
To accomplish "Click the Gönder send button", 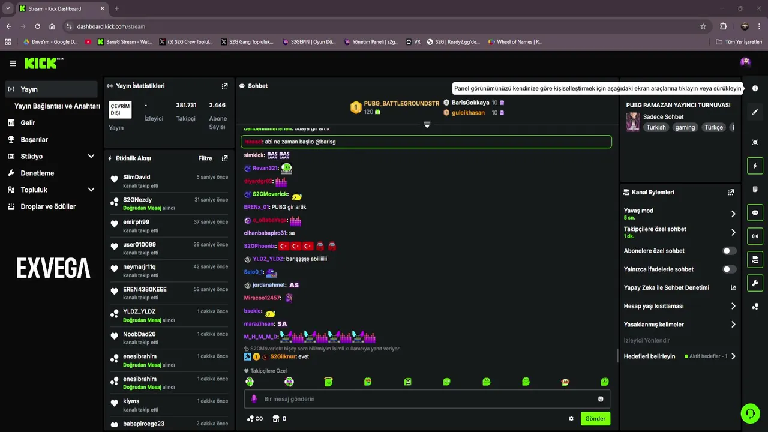I will pyautogui.click(x=595, y=419).
